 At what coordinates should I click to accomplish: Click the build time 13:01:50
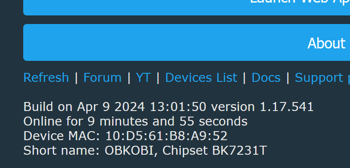pyautogui.click(x=178, y=107)
